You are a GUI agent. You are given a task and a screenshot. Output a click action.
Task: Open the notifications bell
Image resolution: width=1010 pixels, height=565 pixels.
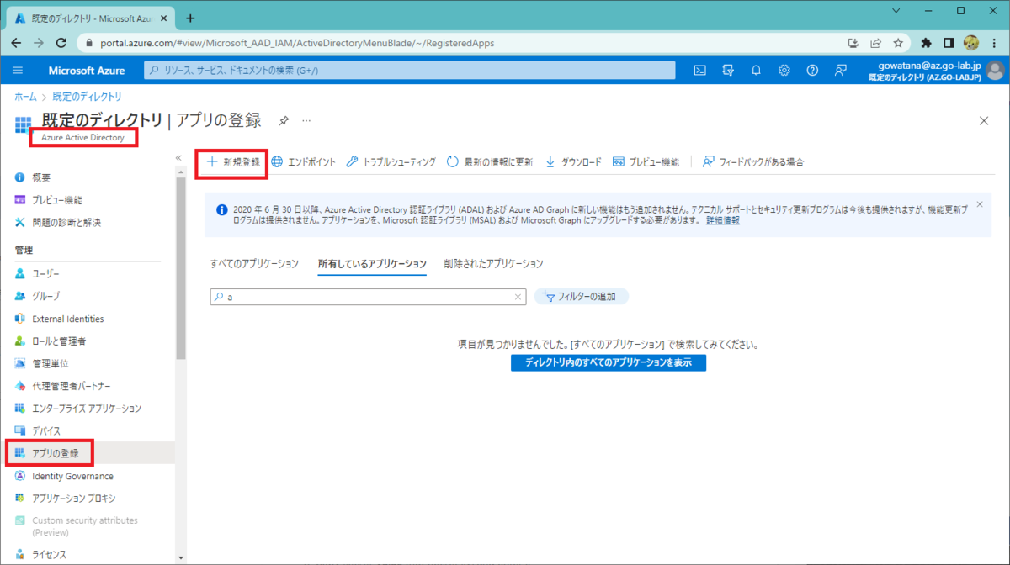pyautogui.click(x=756, y=71)
